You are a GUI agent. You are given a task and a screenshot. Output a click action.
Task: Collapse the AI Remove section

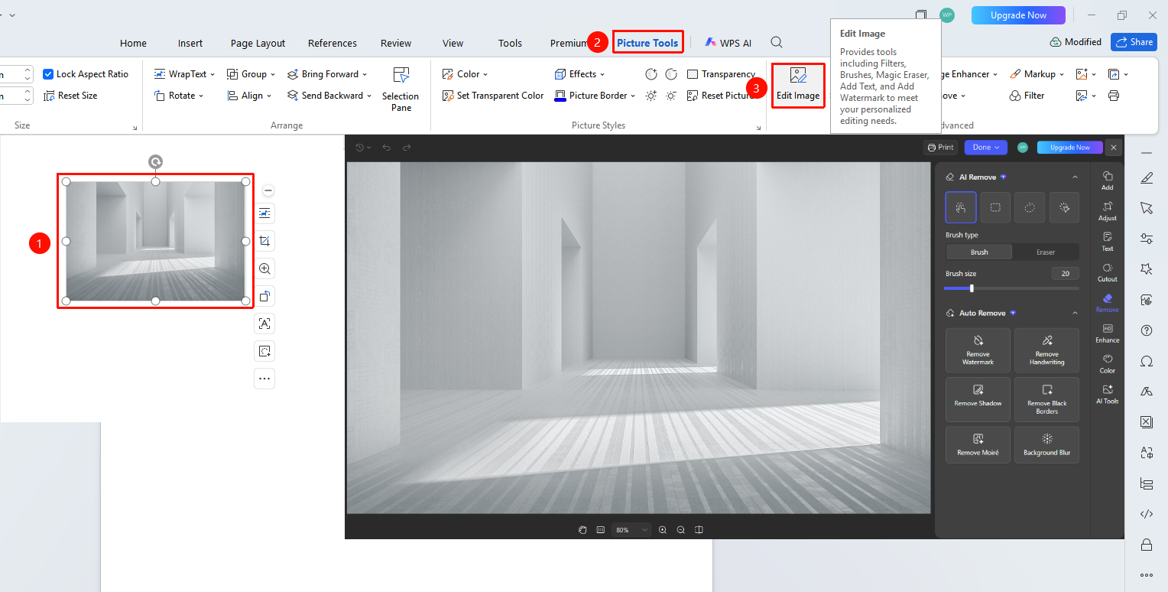tap(1075, 177)
